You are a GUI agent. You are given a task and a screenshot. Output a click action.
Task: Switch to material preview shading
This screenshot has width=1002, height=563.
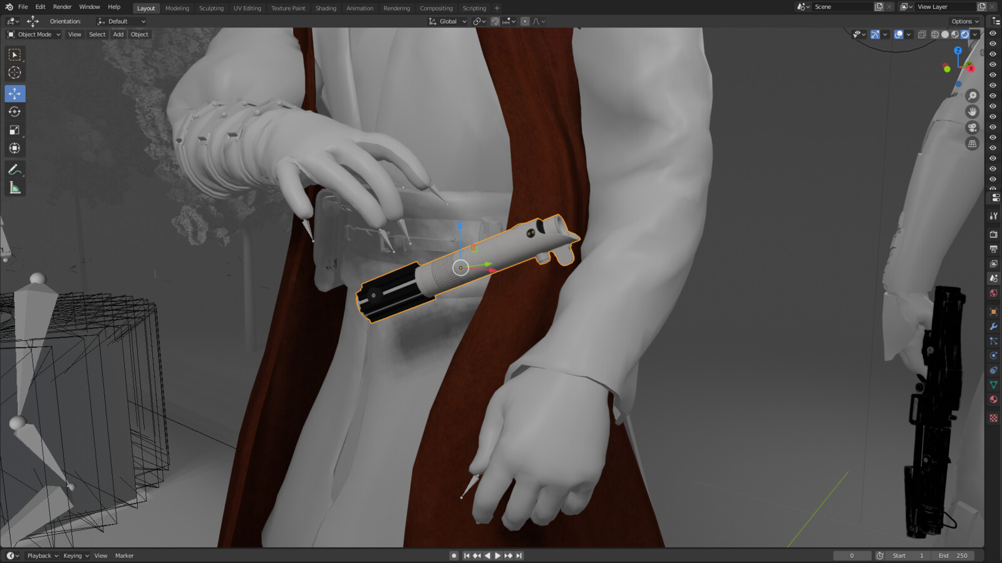(955, 34)
